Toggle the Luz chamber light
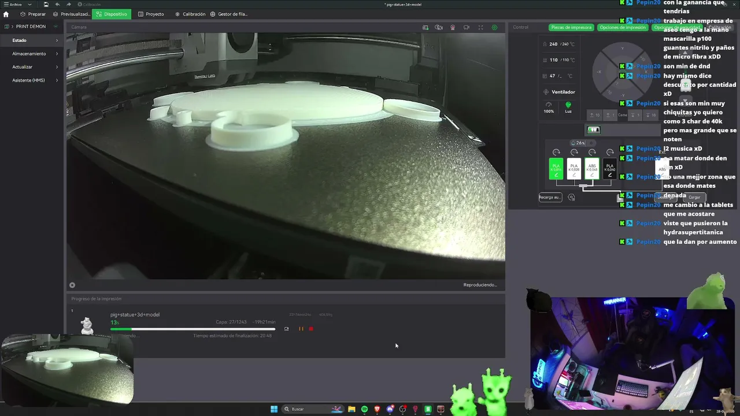740x416 pixels. click(x=568, y=107)
